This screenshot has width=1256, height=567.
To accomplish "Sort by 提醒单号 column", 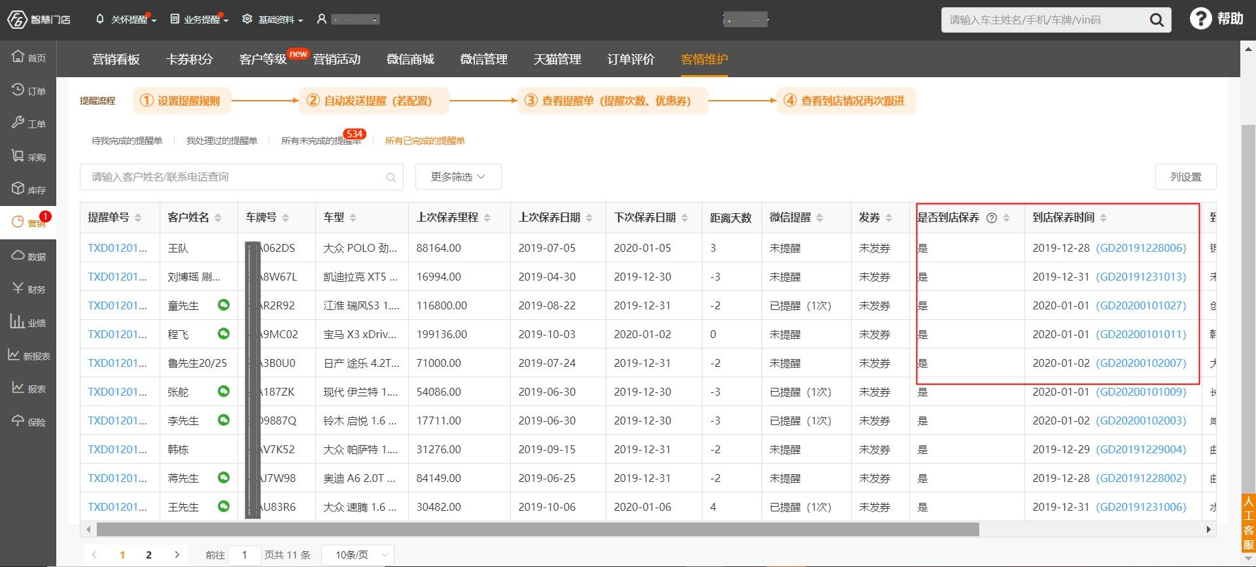I will coord(138,218).
